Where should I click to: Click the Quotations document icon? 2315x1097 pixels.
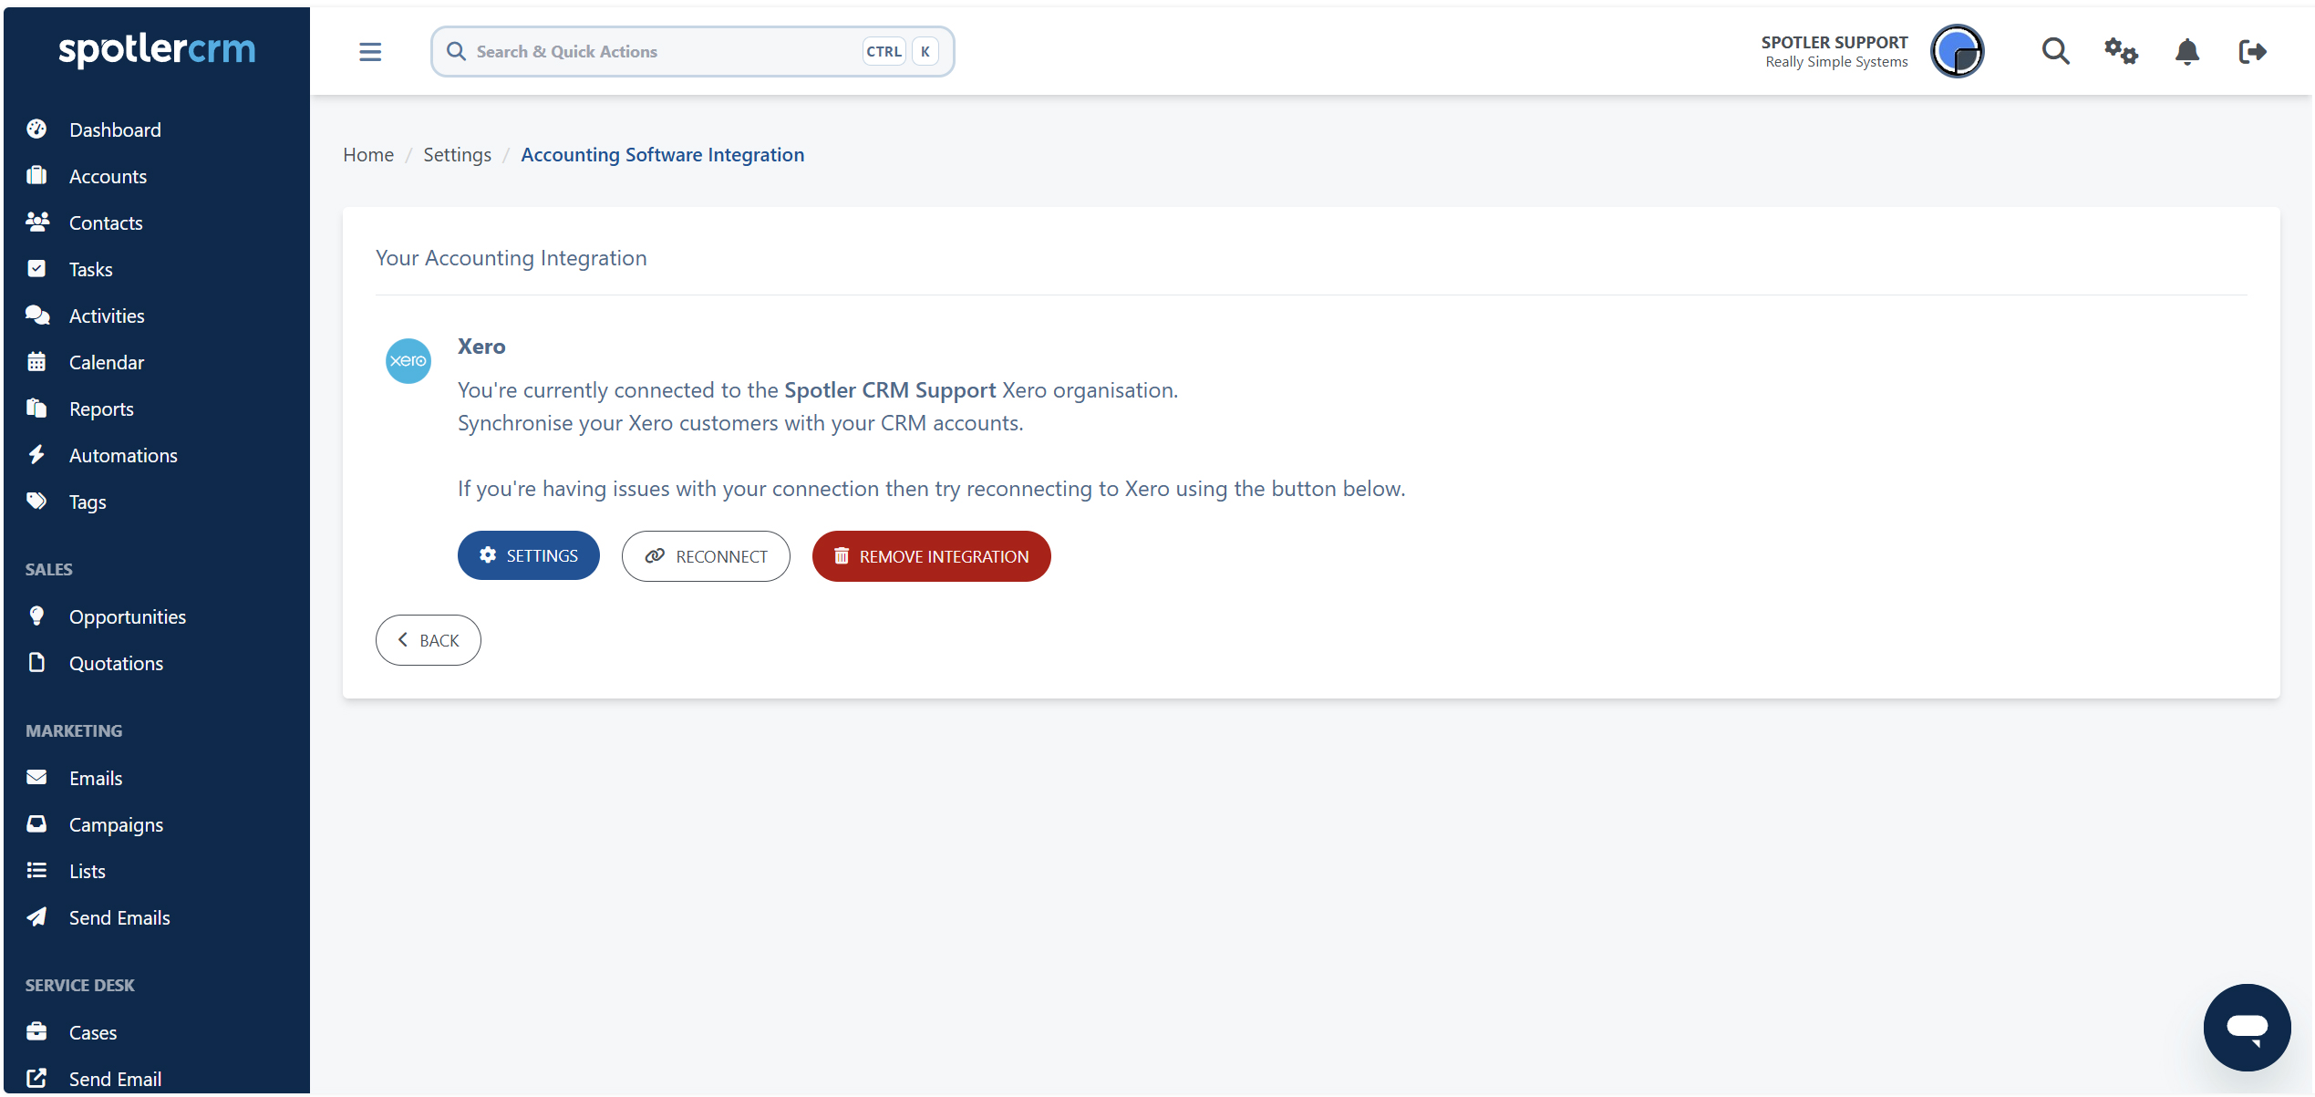point(36,663)
